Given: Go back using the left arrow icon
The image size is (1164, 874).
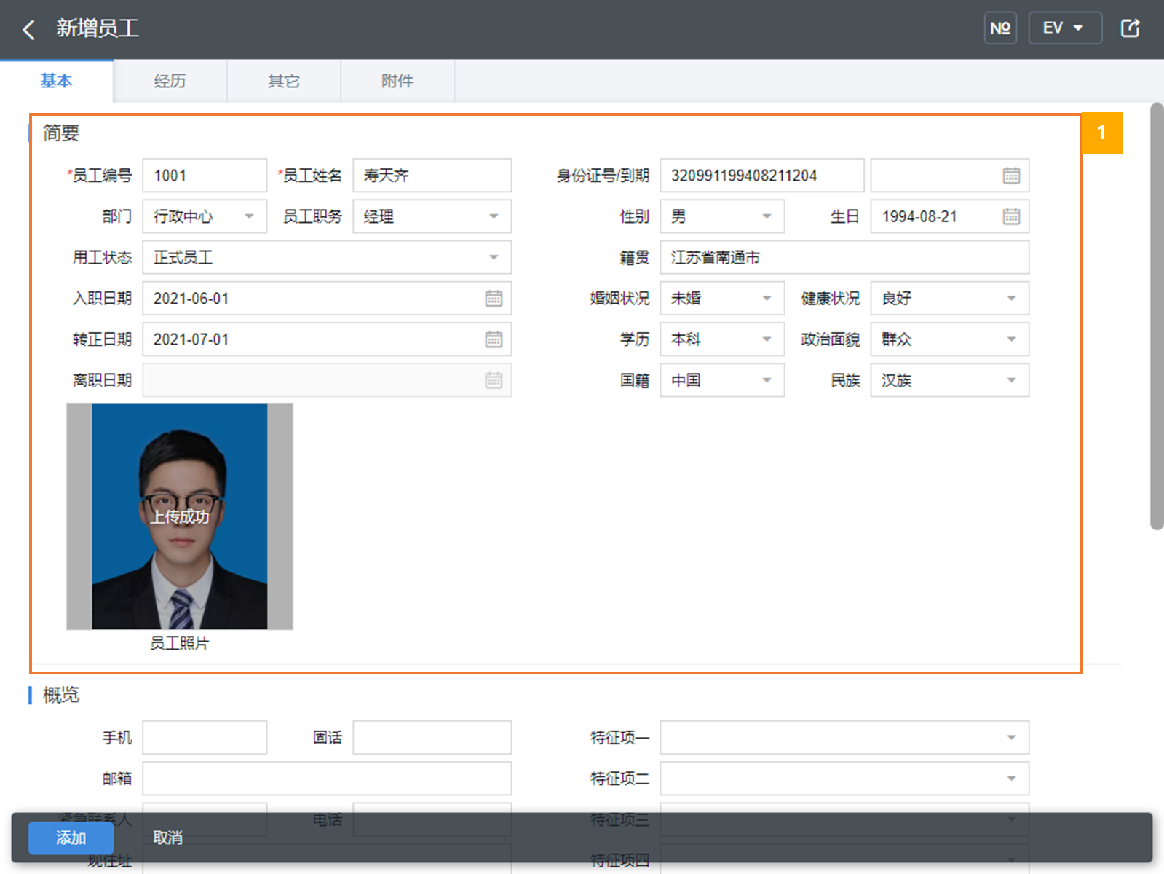Looking at the screenshot, I should (29, 30).
